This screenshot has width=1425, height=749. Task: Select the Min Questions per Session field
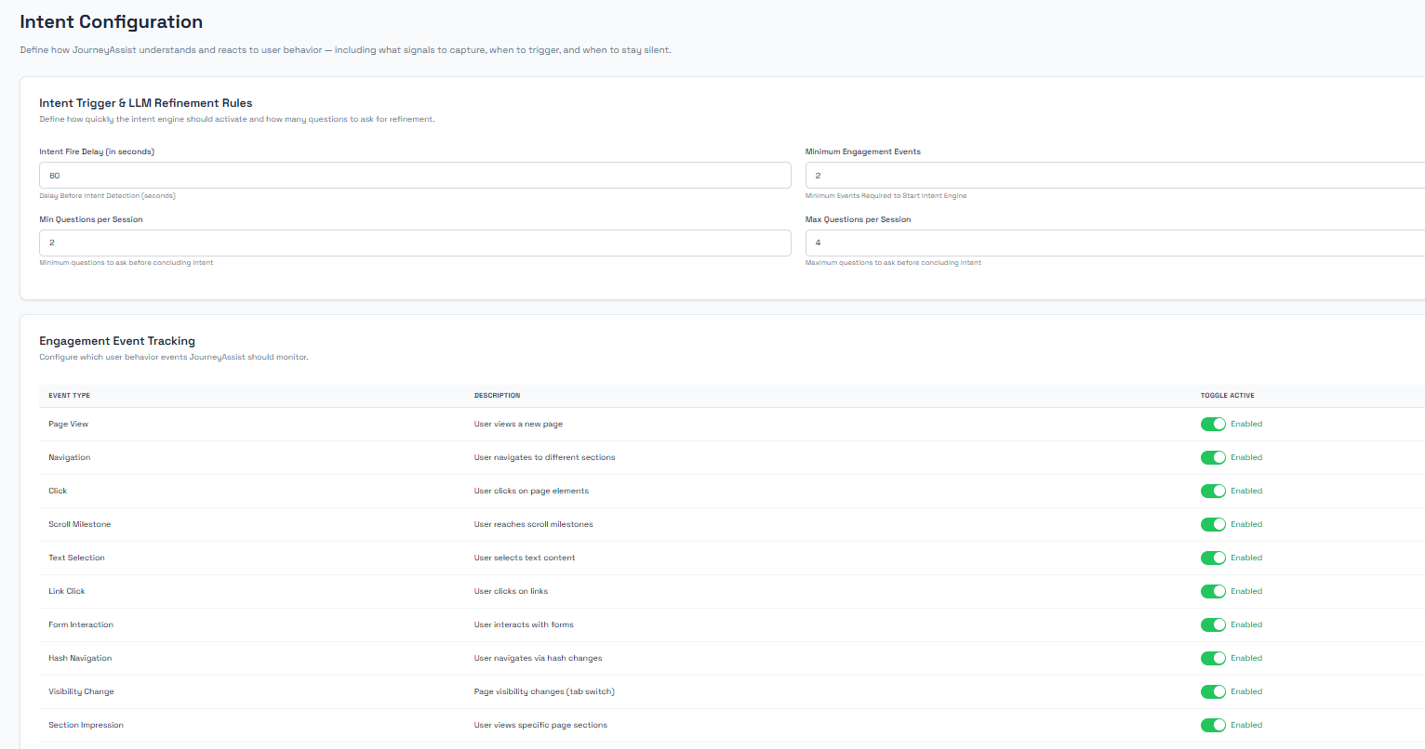[415, 243]
